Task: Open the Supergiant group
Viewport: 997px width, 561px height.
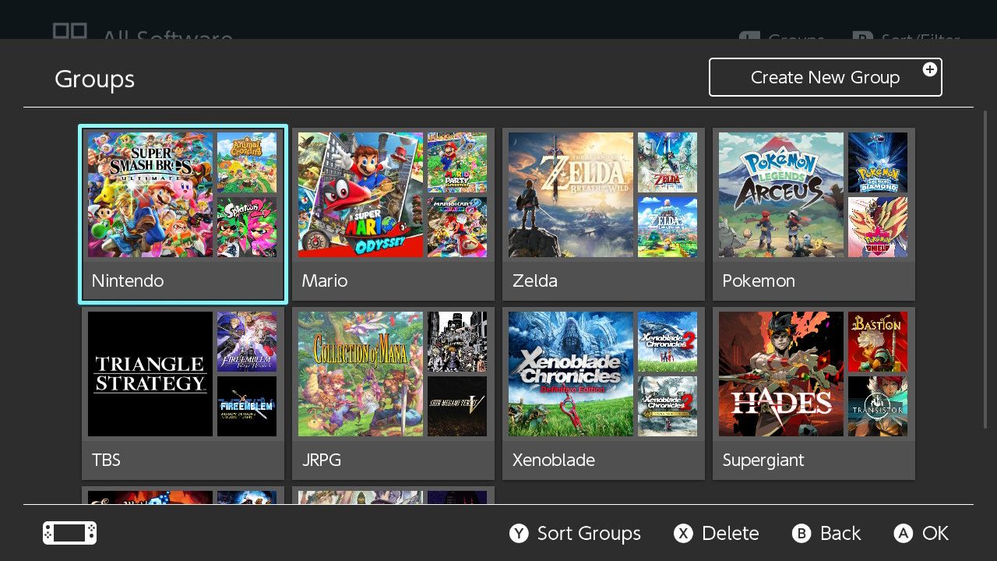Action: (813, 393)
